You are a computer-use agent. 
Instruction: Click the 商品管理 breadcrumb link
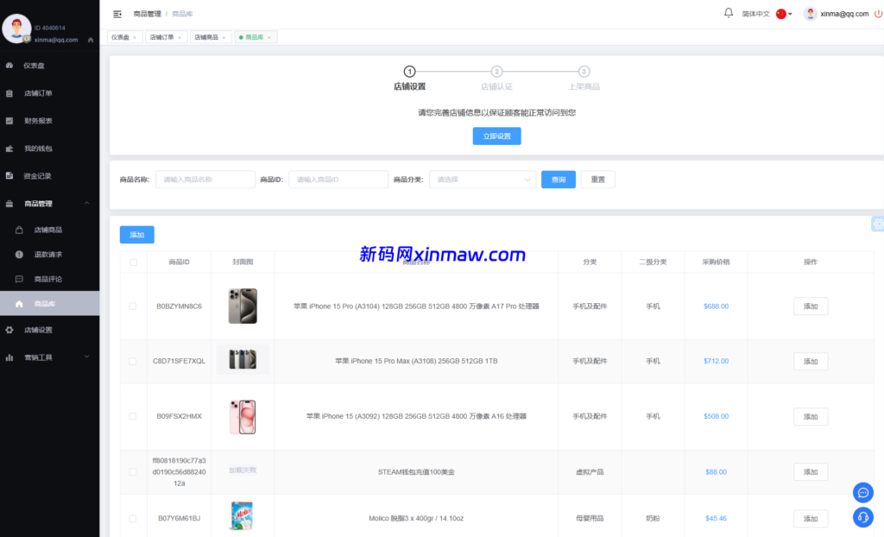147,14
